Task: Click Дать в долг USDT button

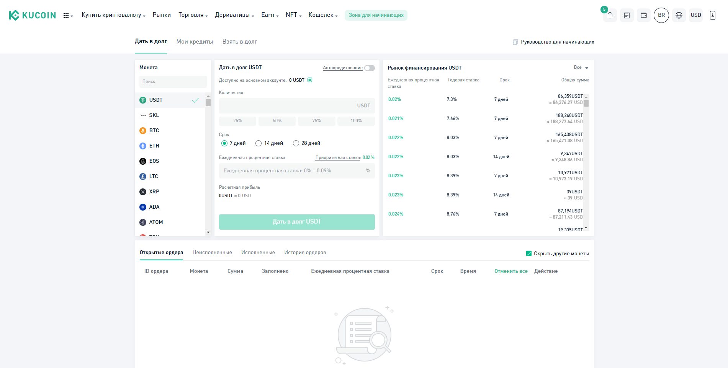Action: tap(297, 222)
